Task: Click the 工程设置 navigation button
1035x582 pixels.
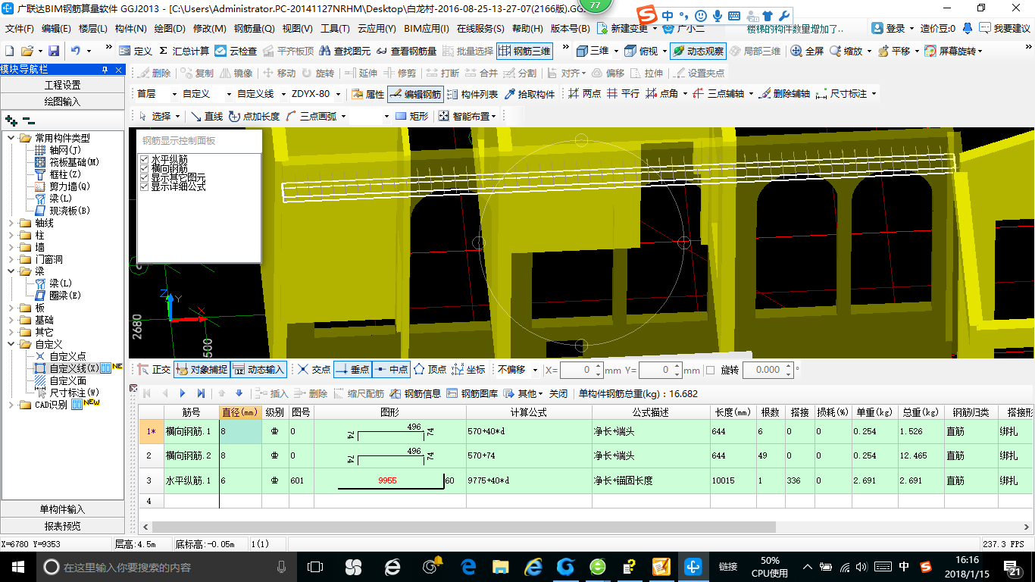Action: (x=62, y=85)
